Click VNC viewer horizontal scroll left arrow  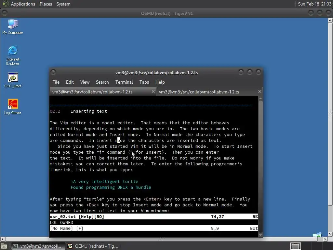click(x=3, y=239)
